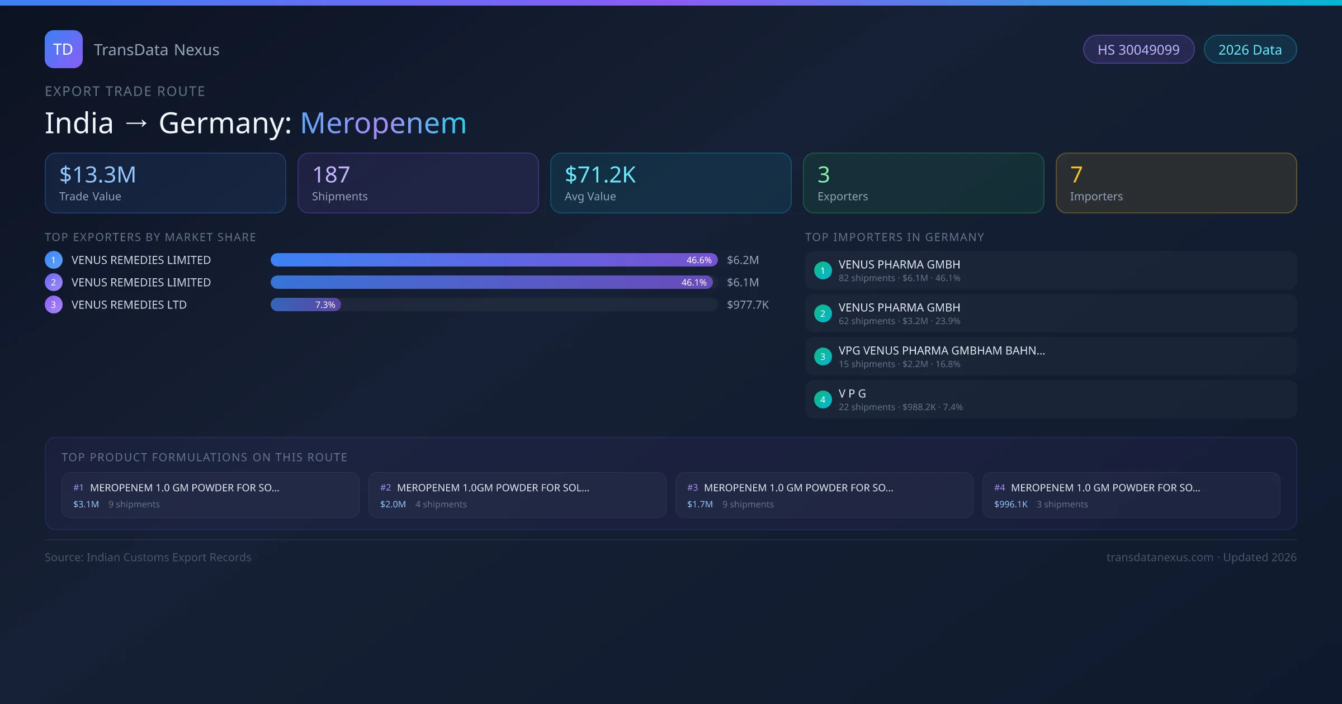Click the transdatanexus.com footer link
1342x704 pixels.
tap(1160, 557)
